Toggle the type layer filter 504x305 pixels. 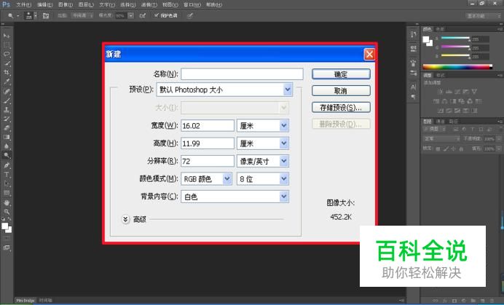473,129
